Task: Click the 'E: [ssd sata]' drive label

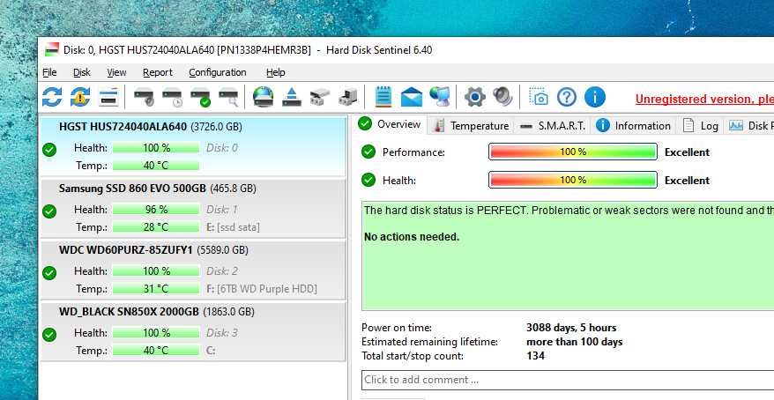Action: (233, 227)
